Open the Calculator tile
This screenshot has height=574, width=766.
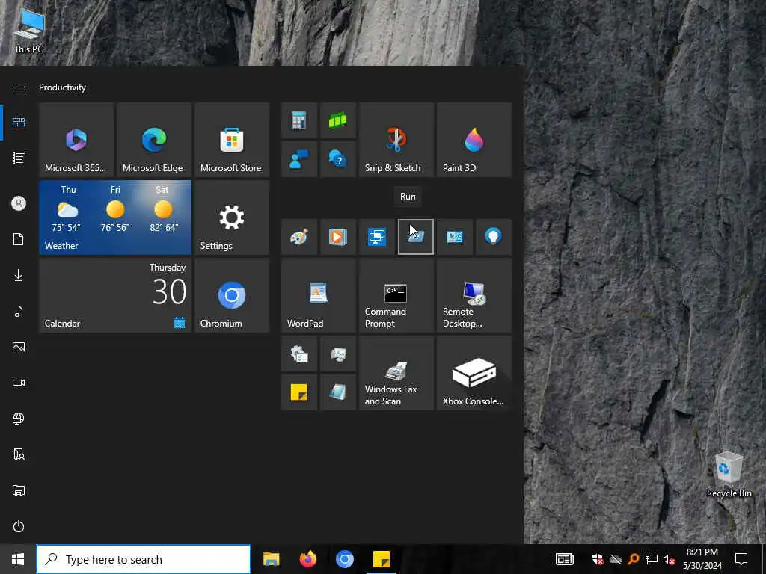coord(299,120)
